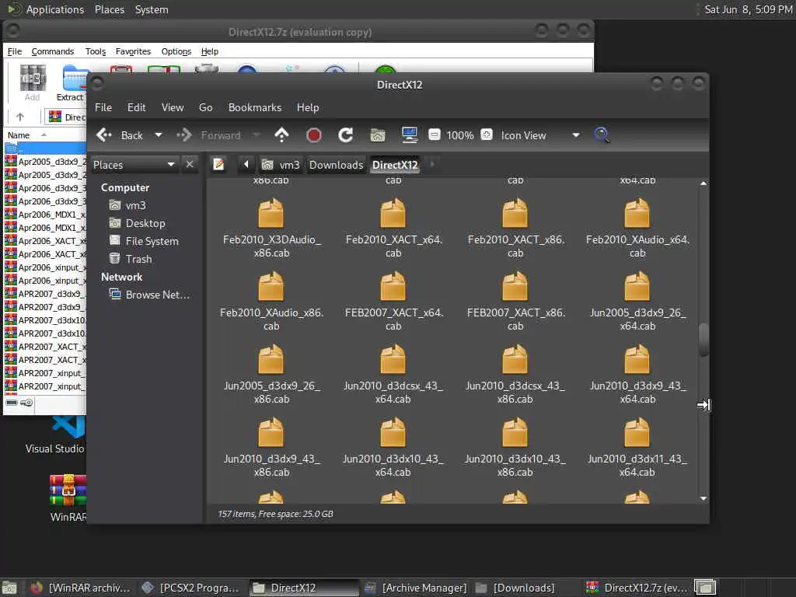
Task: Open the Back history dropdown arrow
Action: (159, 135)
